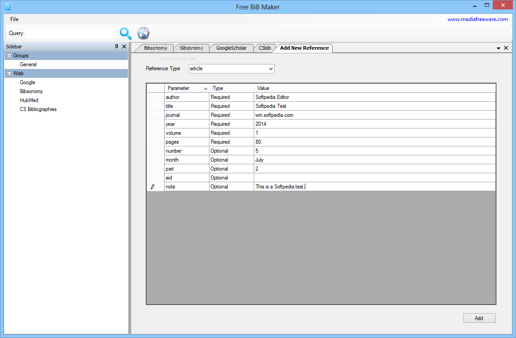Screen dimensions: 516x338
Task: Select HubMed in the sidebar tree
Action: (29, 100)
